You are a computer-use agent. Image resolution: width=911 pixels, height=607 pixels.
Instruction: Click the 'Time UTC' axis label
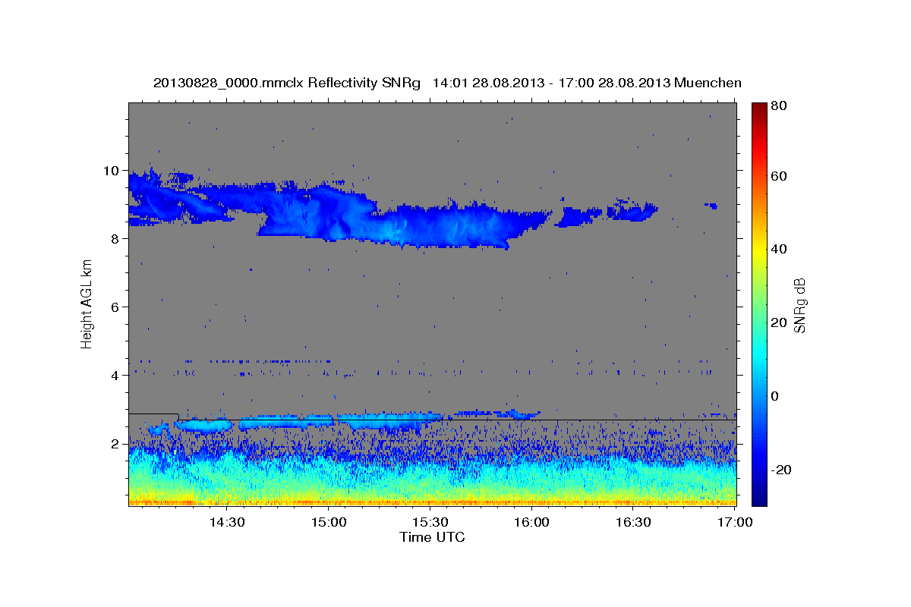tap(432, 537)
